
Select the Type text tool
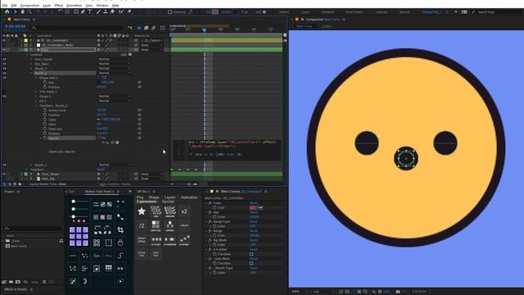tap(89, 11)
